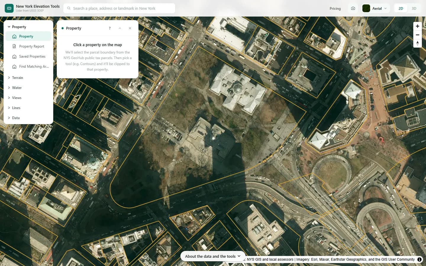Select the Property tool in the sidebar
The image size is (426, 266).
point(28,36)
